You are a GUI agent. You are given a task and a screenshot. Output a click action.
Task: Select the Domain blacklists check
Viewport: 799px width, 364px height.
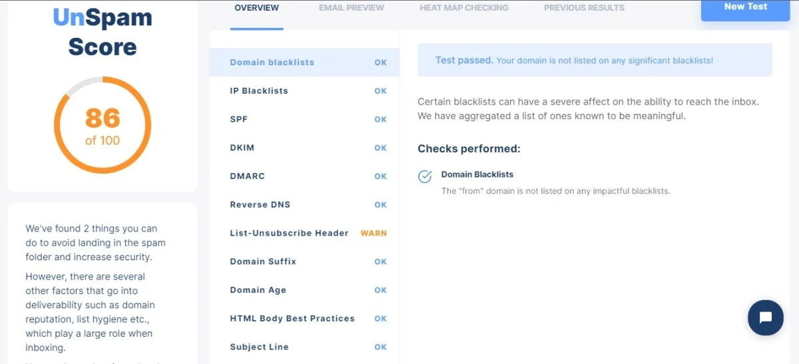point(304,63)
